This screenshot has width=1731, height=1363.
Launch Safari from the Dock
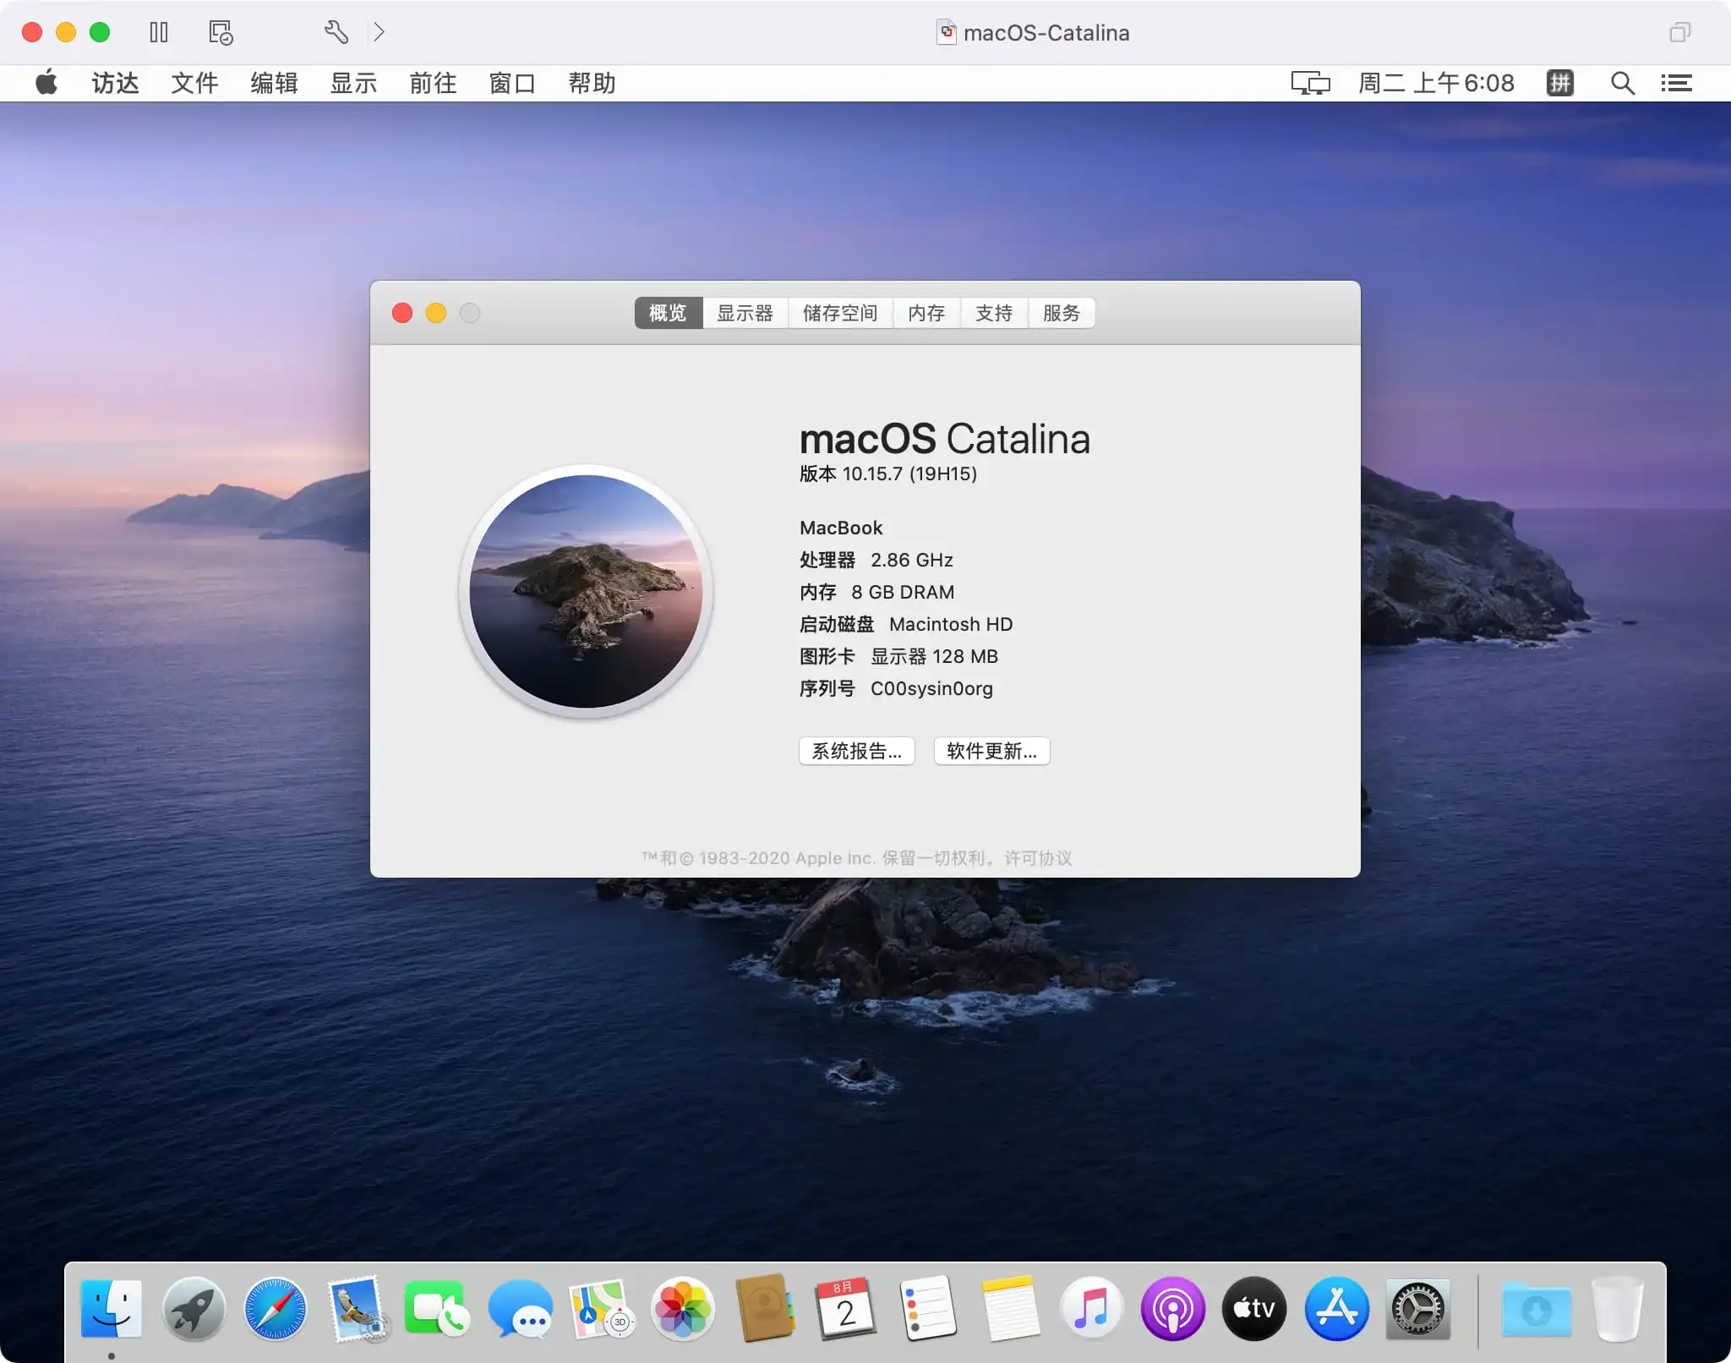pyautogui.click(x=276, y=1309)
